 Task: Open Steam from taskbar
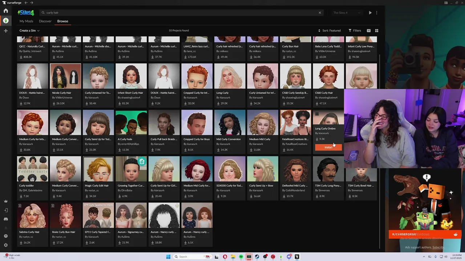(257, 257)
